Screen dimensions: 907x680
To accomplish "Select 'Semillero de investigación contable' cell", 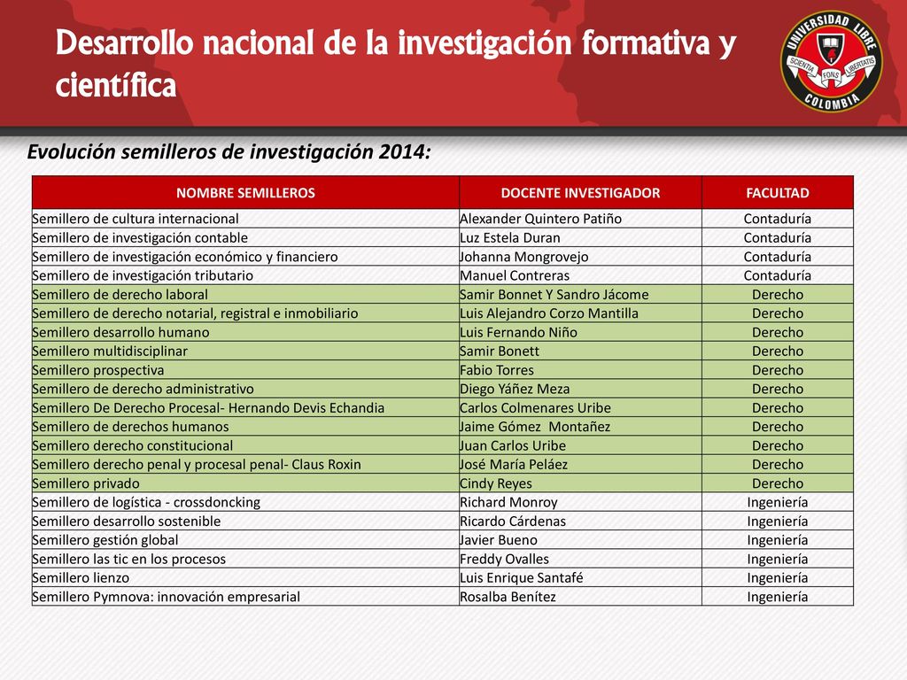I will click(246, 237).
